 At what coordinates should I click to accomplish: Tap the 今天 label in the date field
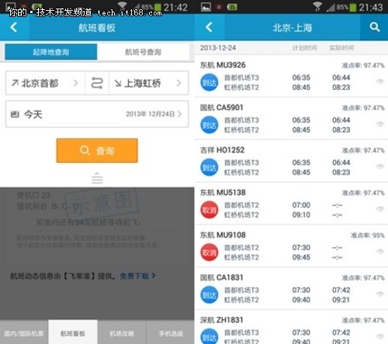(x=33, y=114)
